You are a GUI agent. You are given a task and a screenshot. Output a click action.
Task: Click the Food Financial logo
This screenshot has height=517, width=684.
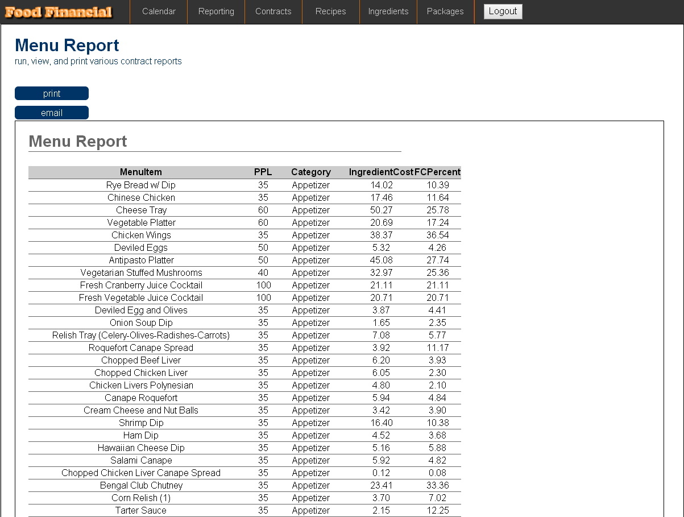tap(59, 12)
